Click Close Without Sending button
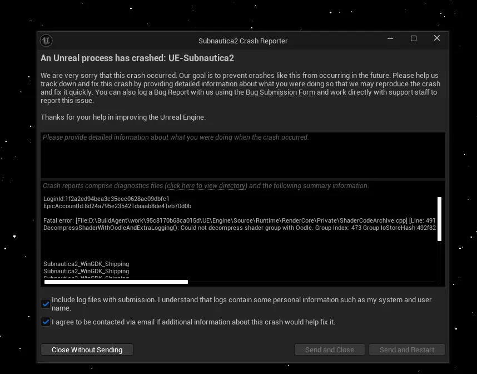Viewport: 477px width, 374px height. [x=87, y=350]
